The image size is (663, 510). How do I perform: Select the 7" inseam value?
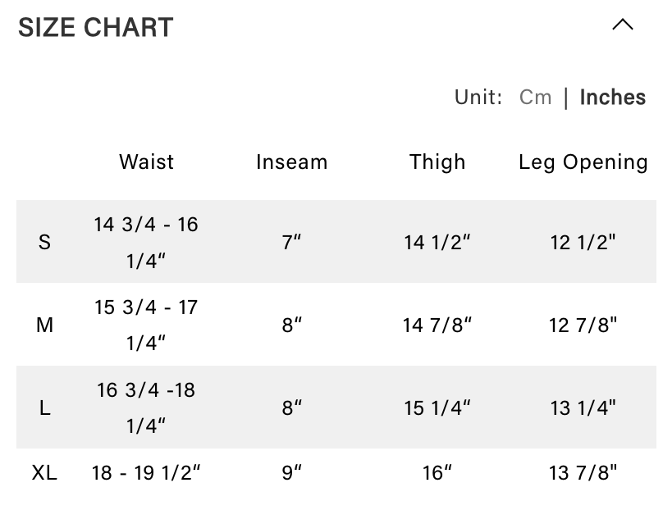point(291,242)
